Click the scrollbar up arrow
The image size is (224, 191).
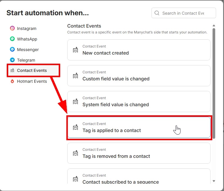pos(214,26)
